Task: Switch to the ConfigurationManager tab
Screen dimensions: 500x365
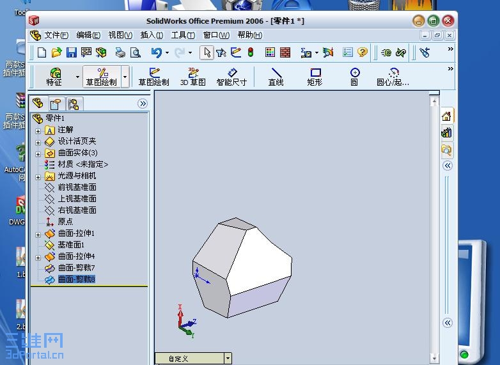Action: point(74,104)
